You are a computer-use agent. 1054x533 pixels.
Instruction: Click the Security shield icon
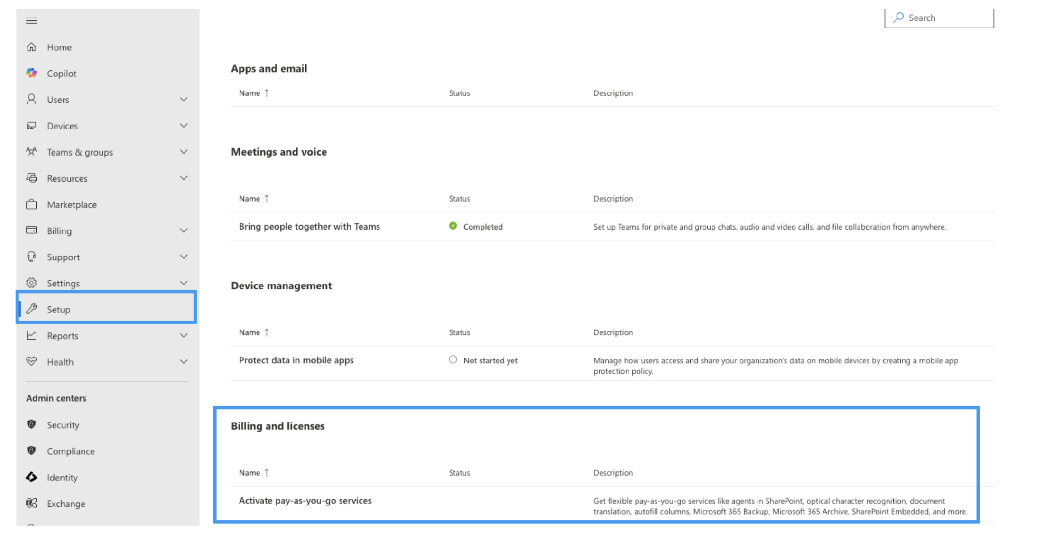click(x=31, y=424)
